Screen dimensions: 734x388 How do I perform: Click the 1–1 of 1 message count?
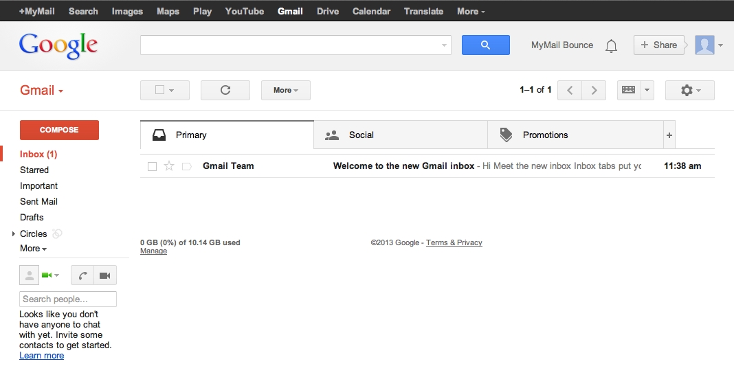click(x=535, y=90)
